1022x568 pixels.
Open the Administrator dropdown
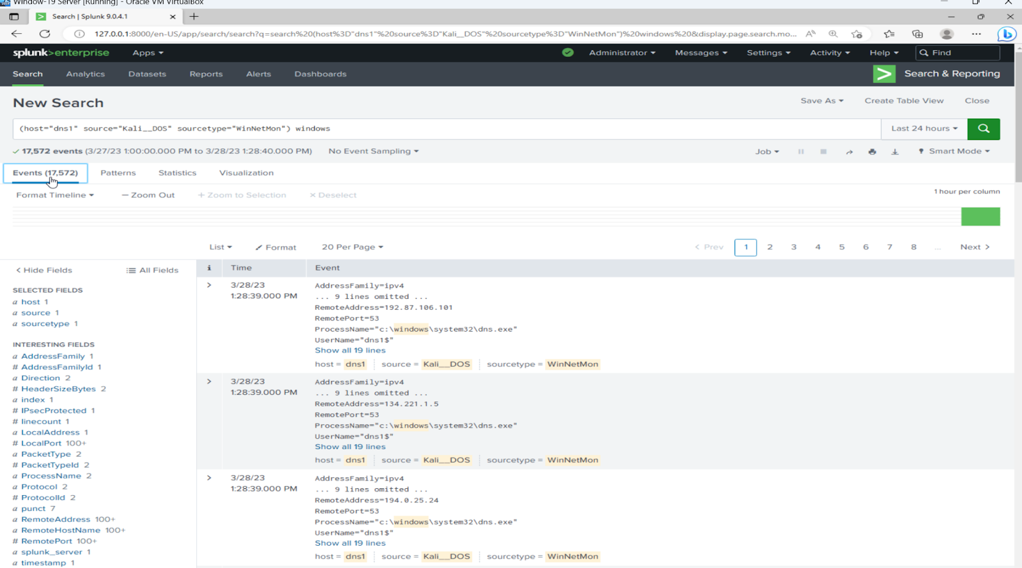coord(622,52)
